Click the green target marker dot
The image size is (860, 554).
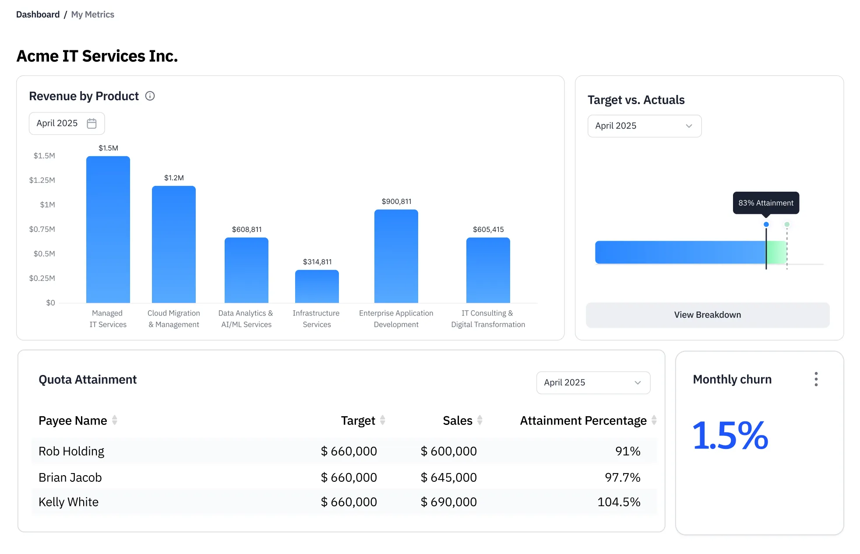click(787, 224)
